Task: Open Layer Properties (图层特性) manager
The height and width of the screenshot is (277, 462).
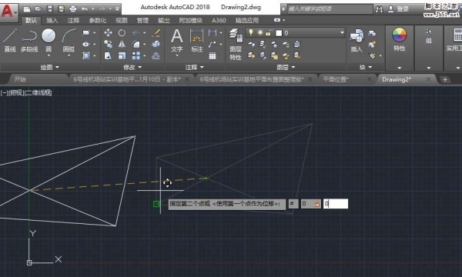Action: 236,44
